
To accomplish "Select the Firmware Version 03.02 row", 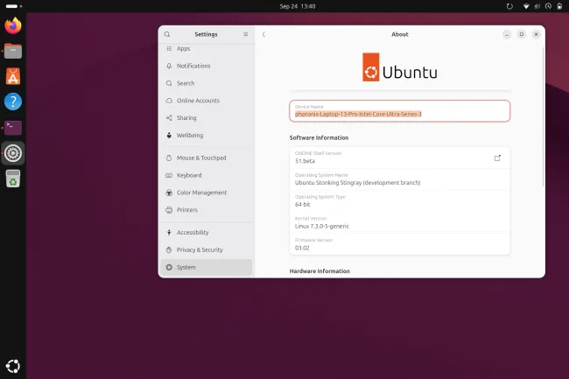I will point(399,244).
